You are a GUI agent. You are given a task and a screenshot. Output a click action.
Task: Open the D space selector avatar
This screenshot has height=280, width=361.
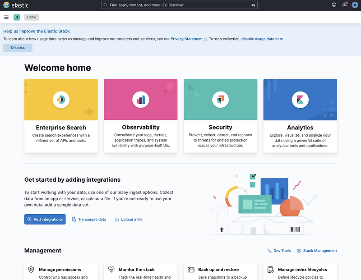click(17, 17)
